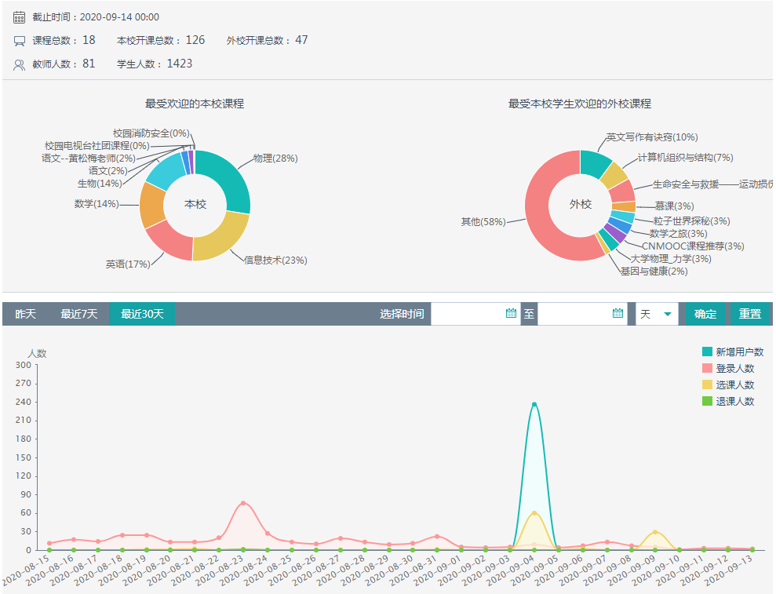Screen dimensions: 776x594
Task: Click the user icon beside 教师人数
Action: click(20, 64)
